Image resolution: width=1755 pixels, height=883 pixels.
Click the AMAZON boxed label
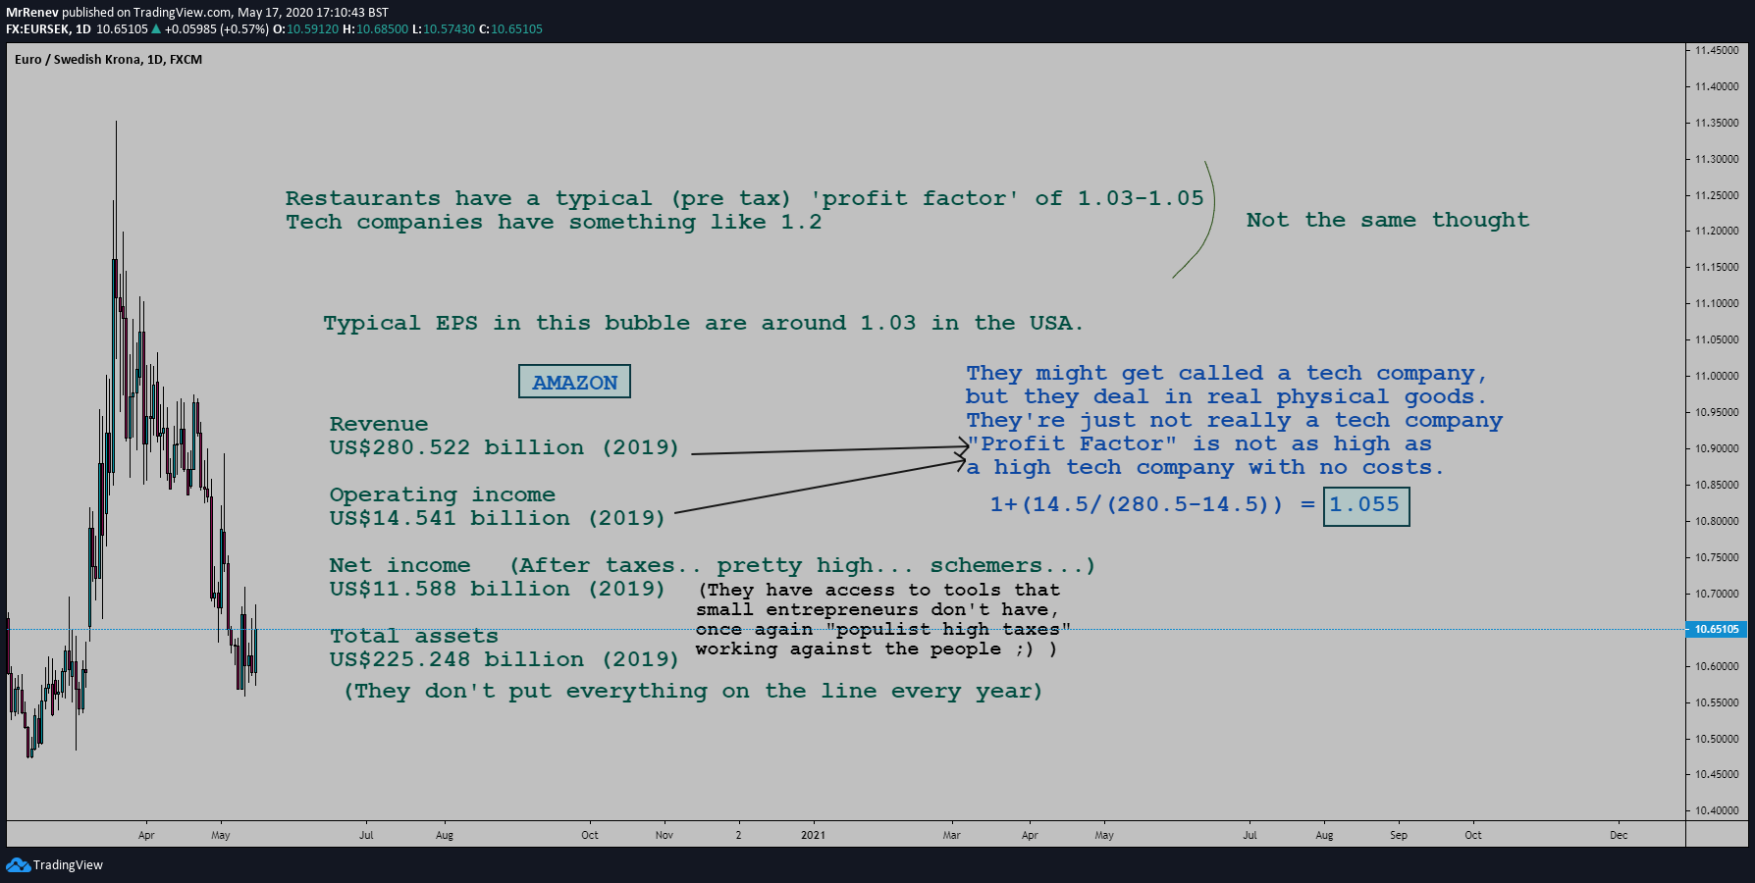tap(574, 382)
